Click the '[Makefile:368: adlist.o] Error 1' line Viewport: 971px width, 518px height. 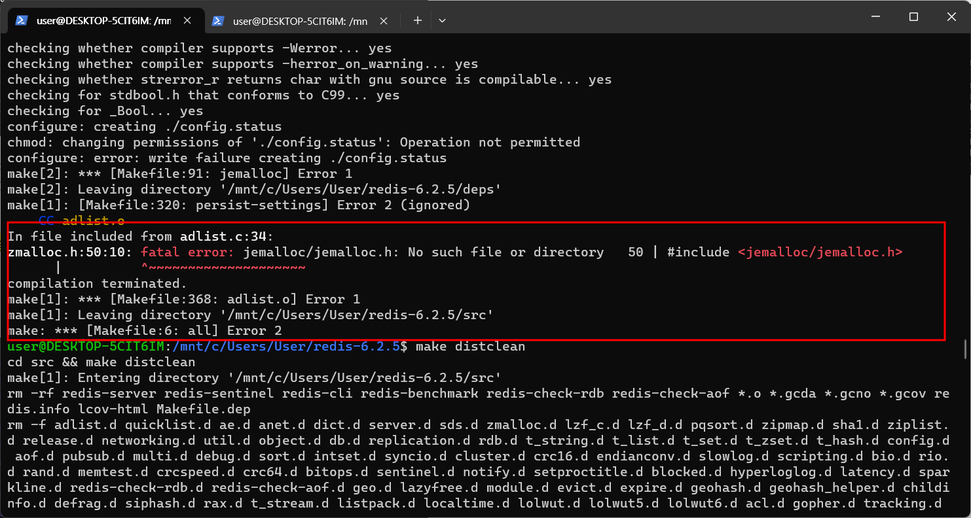(184, 299)
